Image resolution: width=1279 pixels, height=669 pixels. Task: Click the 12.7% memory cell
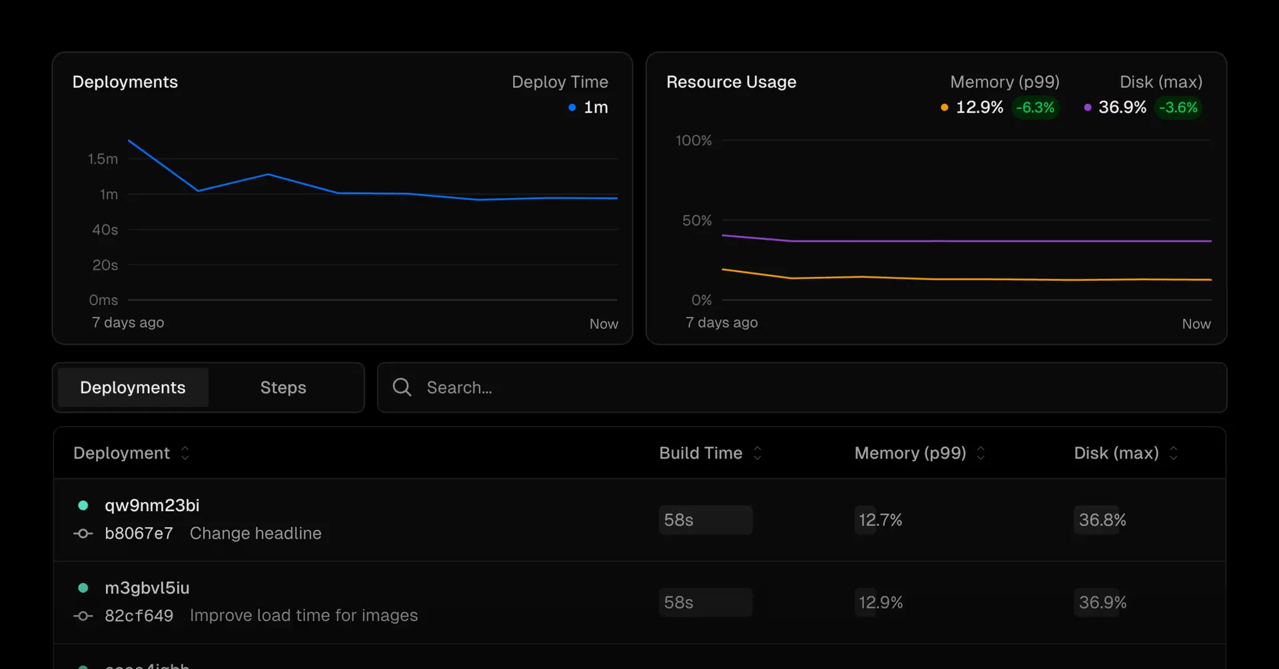click(880, 520)
